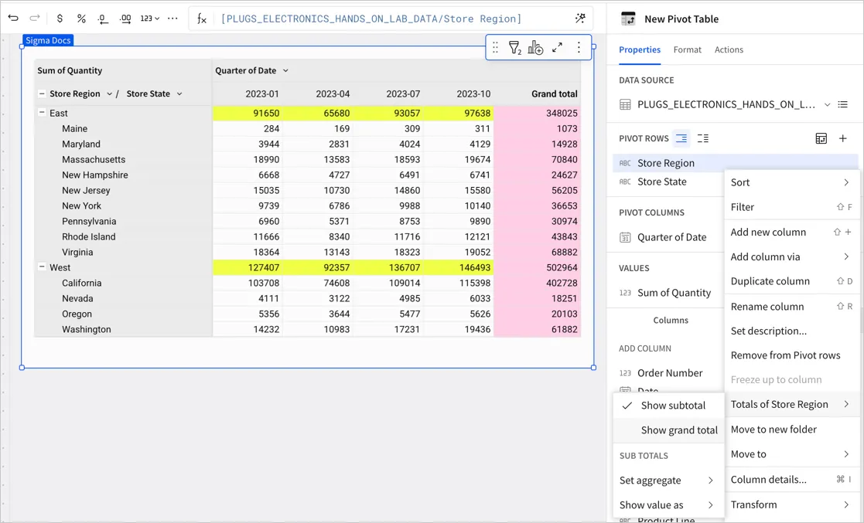Screen dimensions: 864x523
Task: Open Store Region header dropdown
Action: (109, 94)
